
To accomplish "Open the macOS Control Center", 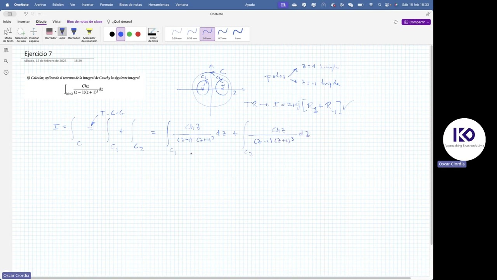I will pos(388,5).
